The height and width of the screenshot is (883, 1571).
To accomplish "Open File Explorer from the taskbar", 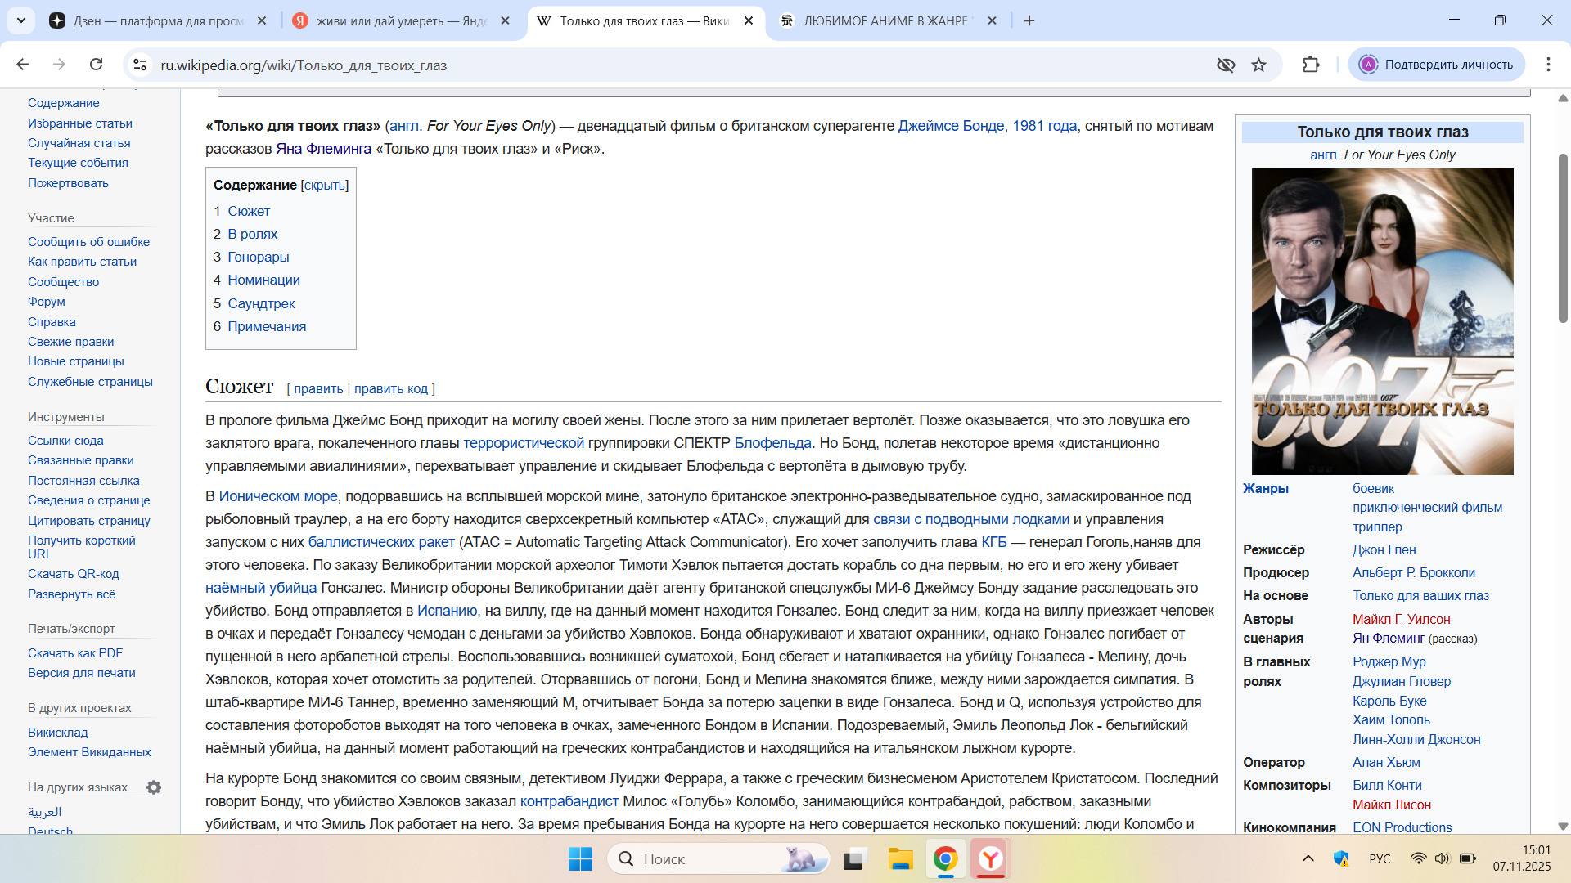I will click(900, 859).
